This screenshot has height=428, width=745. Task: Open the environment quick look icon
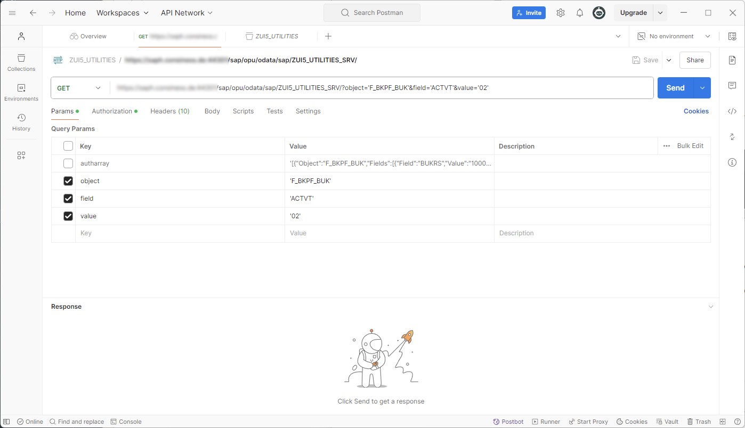(732, 36)
